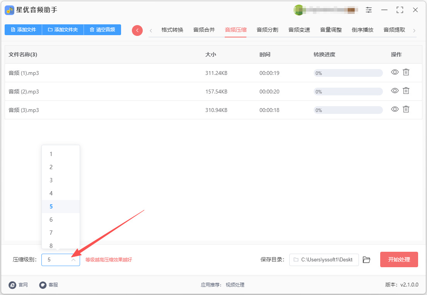Image resolution: width=427 pixels, height=295 pixels.
Task: Preview 音频 (3).mp3 with eye icon
Action: [x=395, y=109]
